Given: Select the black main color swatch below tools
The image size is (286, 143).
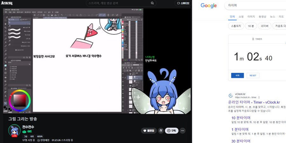Looking at the screenshot, I should (5, 107).
